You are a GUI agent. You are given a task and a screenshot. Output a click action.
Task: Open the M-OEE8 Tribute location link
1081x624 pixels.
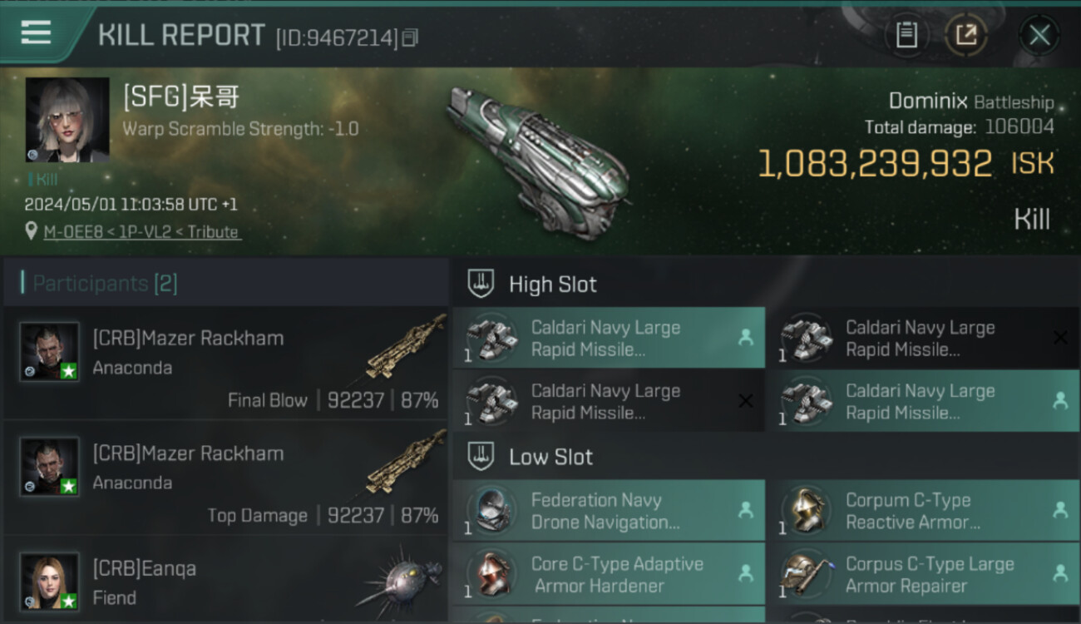(142, 232)
